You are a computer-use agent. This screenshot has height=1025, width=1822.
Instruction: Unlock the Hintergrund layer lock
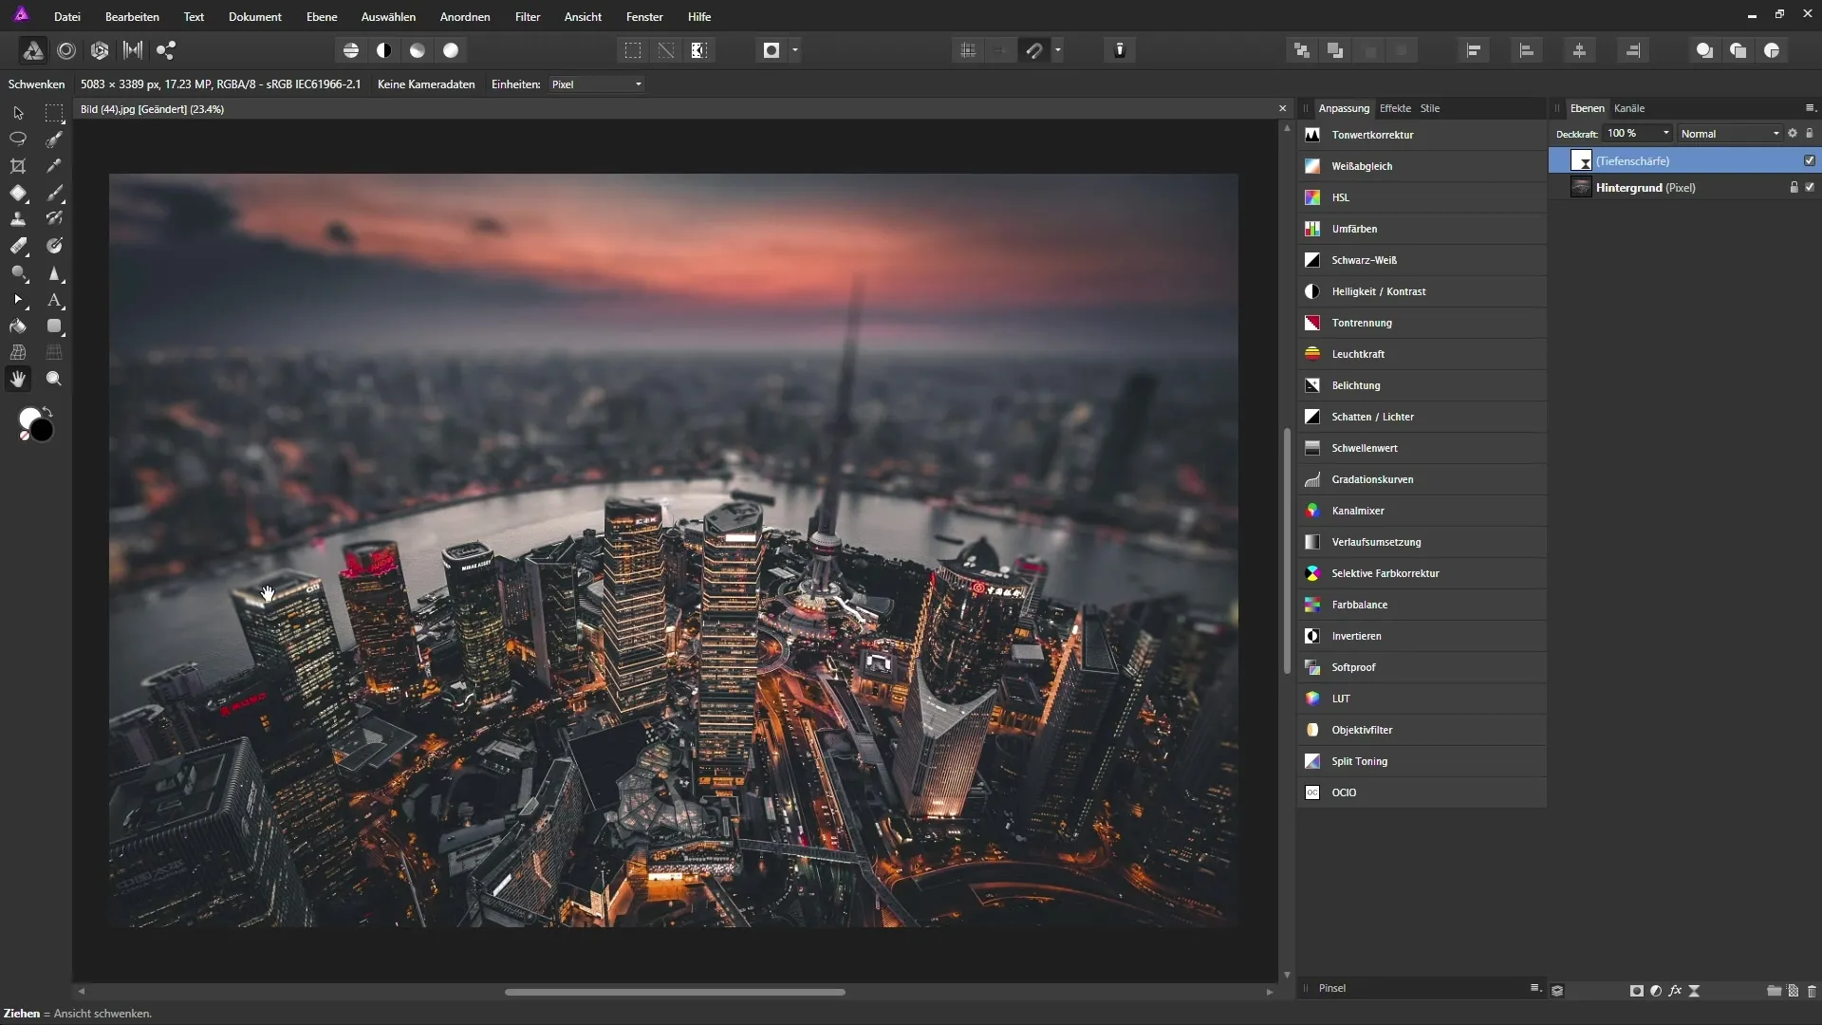[1794, 187]
